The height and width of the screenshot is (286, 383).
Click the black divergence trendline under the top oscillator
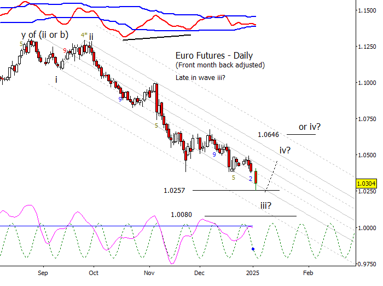pos(156,37)
